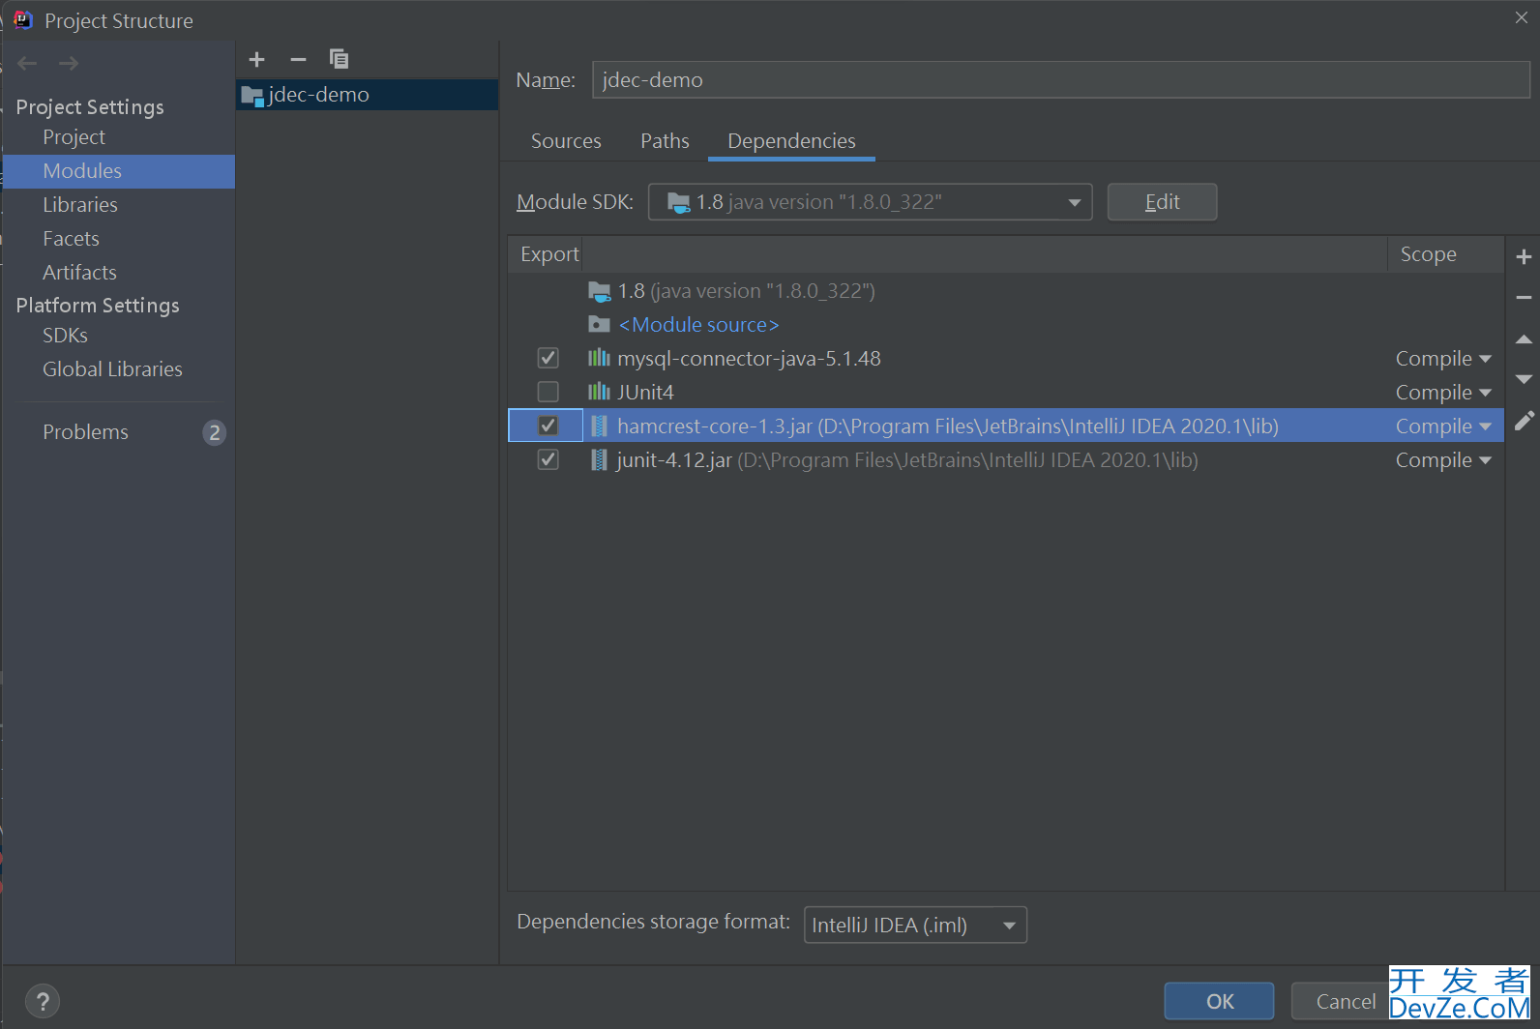Remove selected dependency with the minus icon
This screenshot has width=1540, height=1029.
[1524, 298]
